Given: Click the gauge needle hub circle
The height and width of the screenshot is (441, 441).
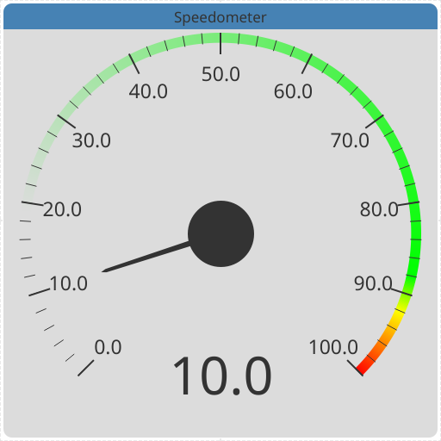Looking at the screenshot, I should (220, 233).
